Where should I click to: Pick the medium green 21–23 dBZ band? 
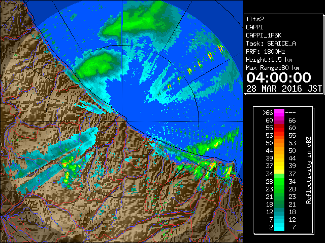pos(279,196)
